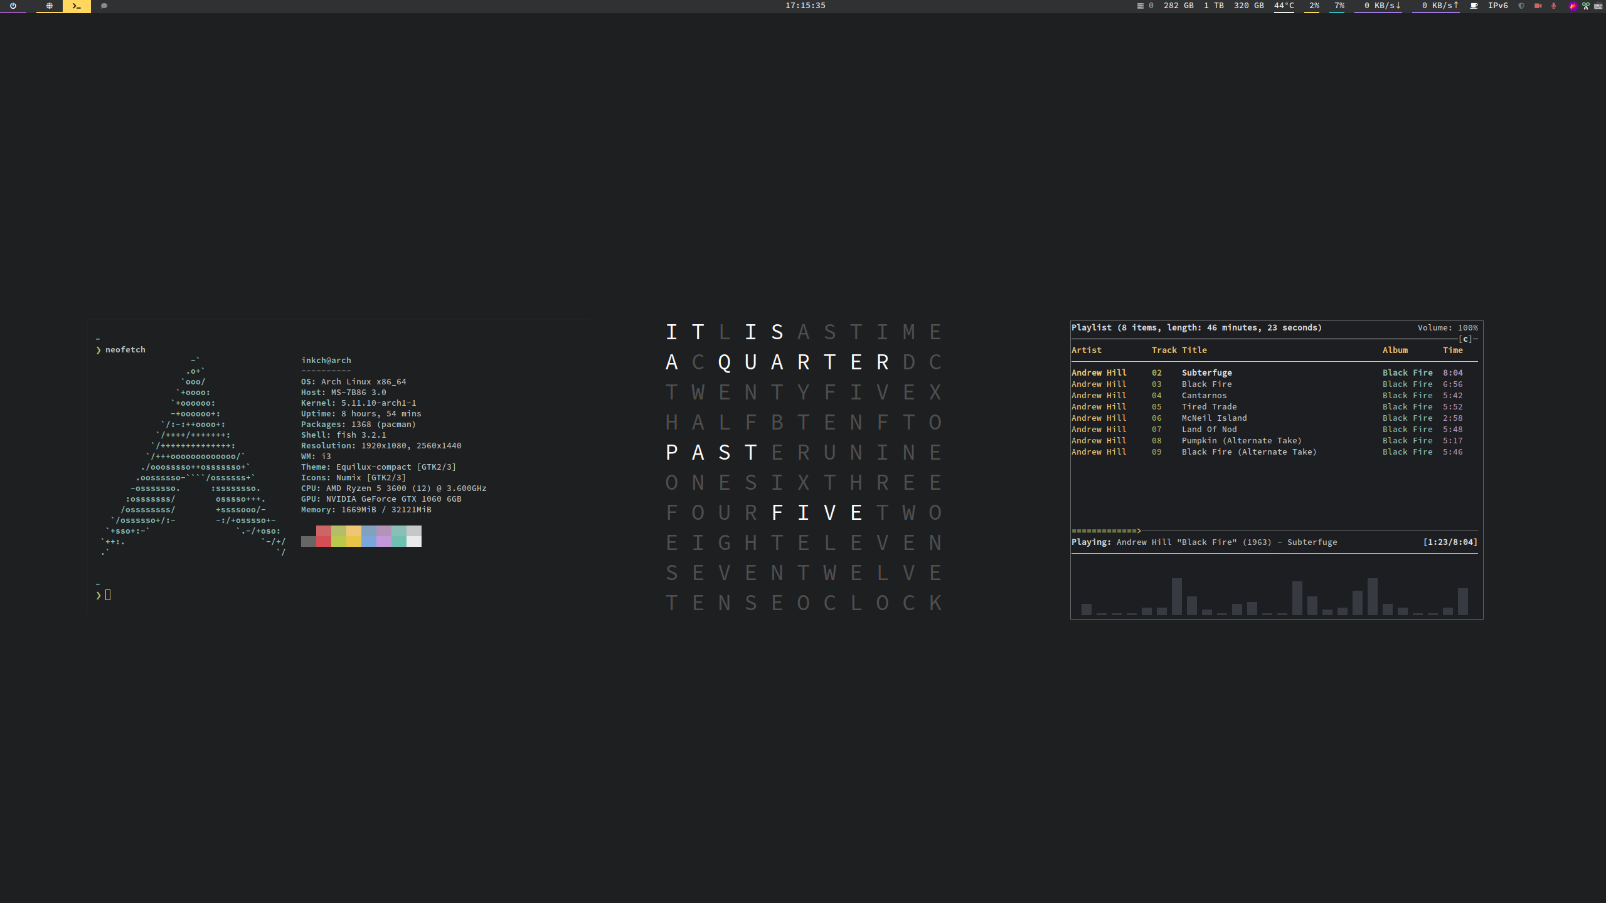Open the green scissors clipboard tray icon
This screenshot has height=903, width=1606.
point(1586,6)
